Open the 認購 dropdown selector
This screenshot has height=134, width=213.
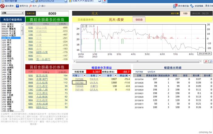13,13
